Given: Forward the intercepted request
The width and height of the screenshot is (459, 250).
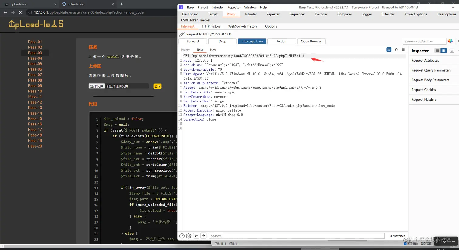Looking at the screenshot, I should coord(192,41).
